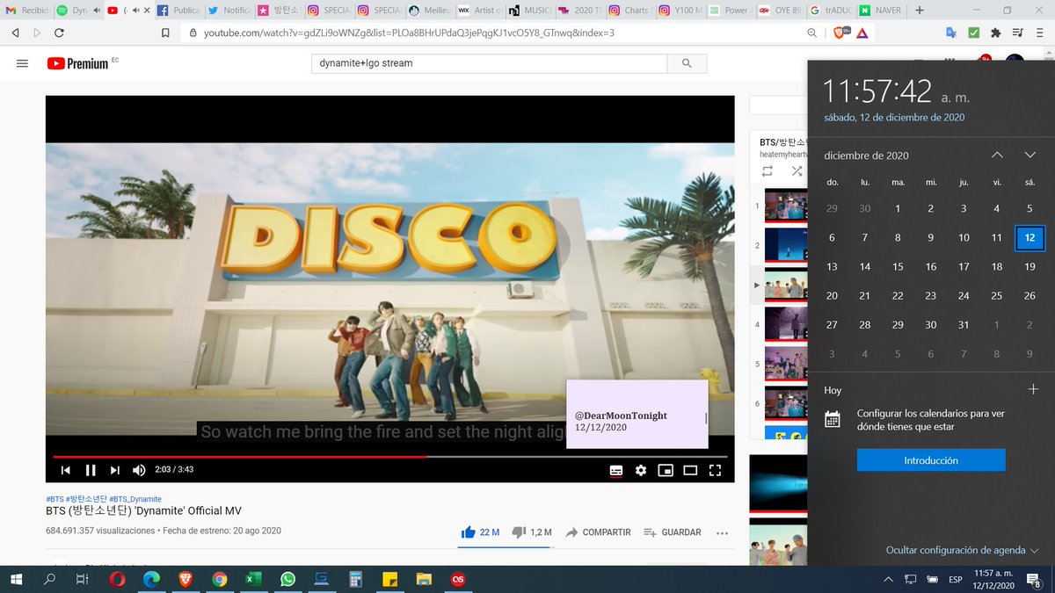Open Brave Shields lion icon in address bar
The image size is (1055, 593).
click(840, 33)
